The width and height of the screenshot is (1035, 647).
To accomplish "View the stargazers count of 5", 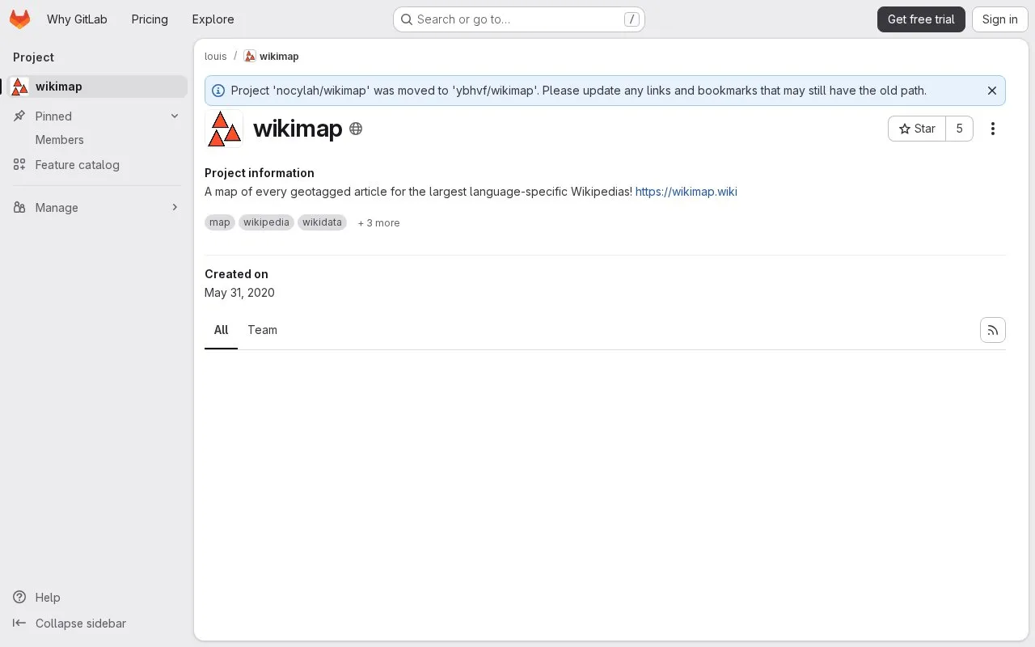I will (959, 129).
